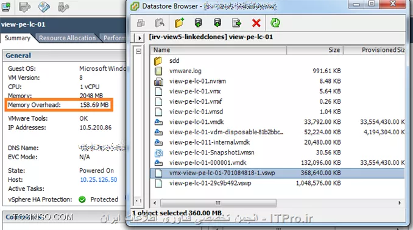Sort files by the Name column
The image size is (413, 230).
coord(218,50)
